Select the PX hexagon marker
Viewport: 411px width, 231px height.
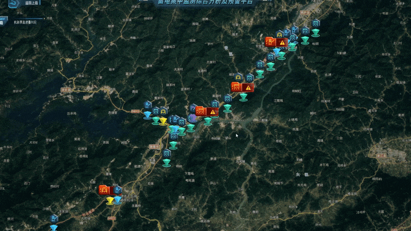pos(193,108)
